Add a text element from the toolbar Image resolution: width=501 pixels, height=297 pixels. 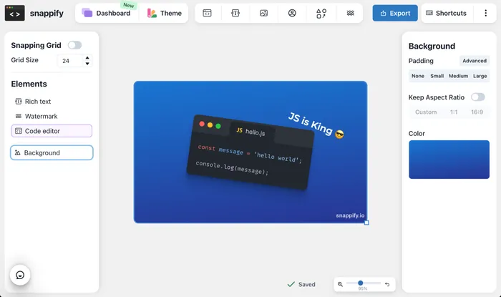[235, 13]
